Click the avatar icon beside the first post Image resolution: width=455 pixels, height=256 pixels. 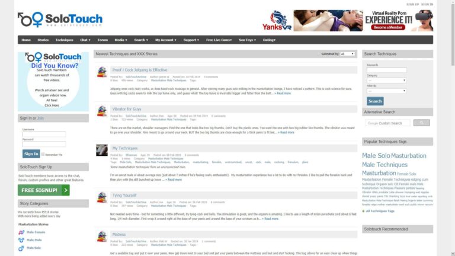(101, 72)
